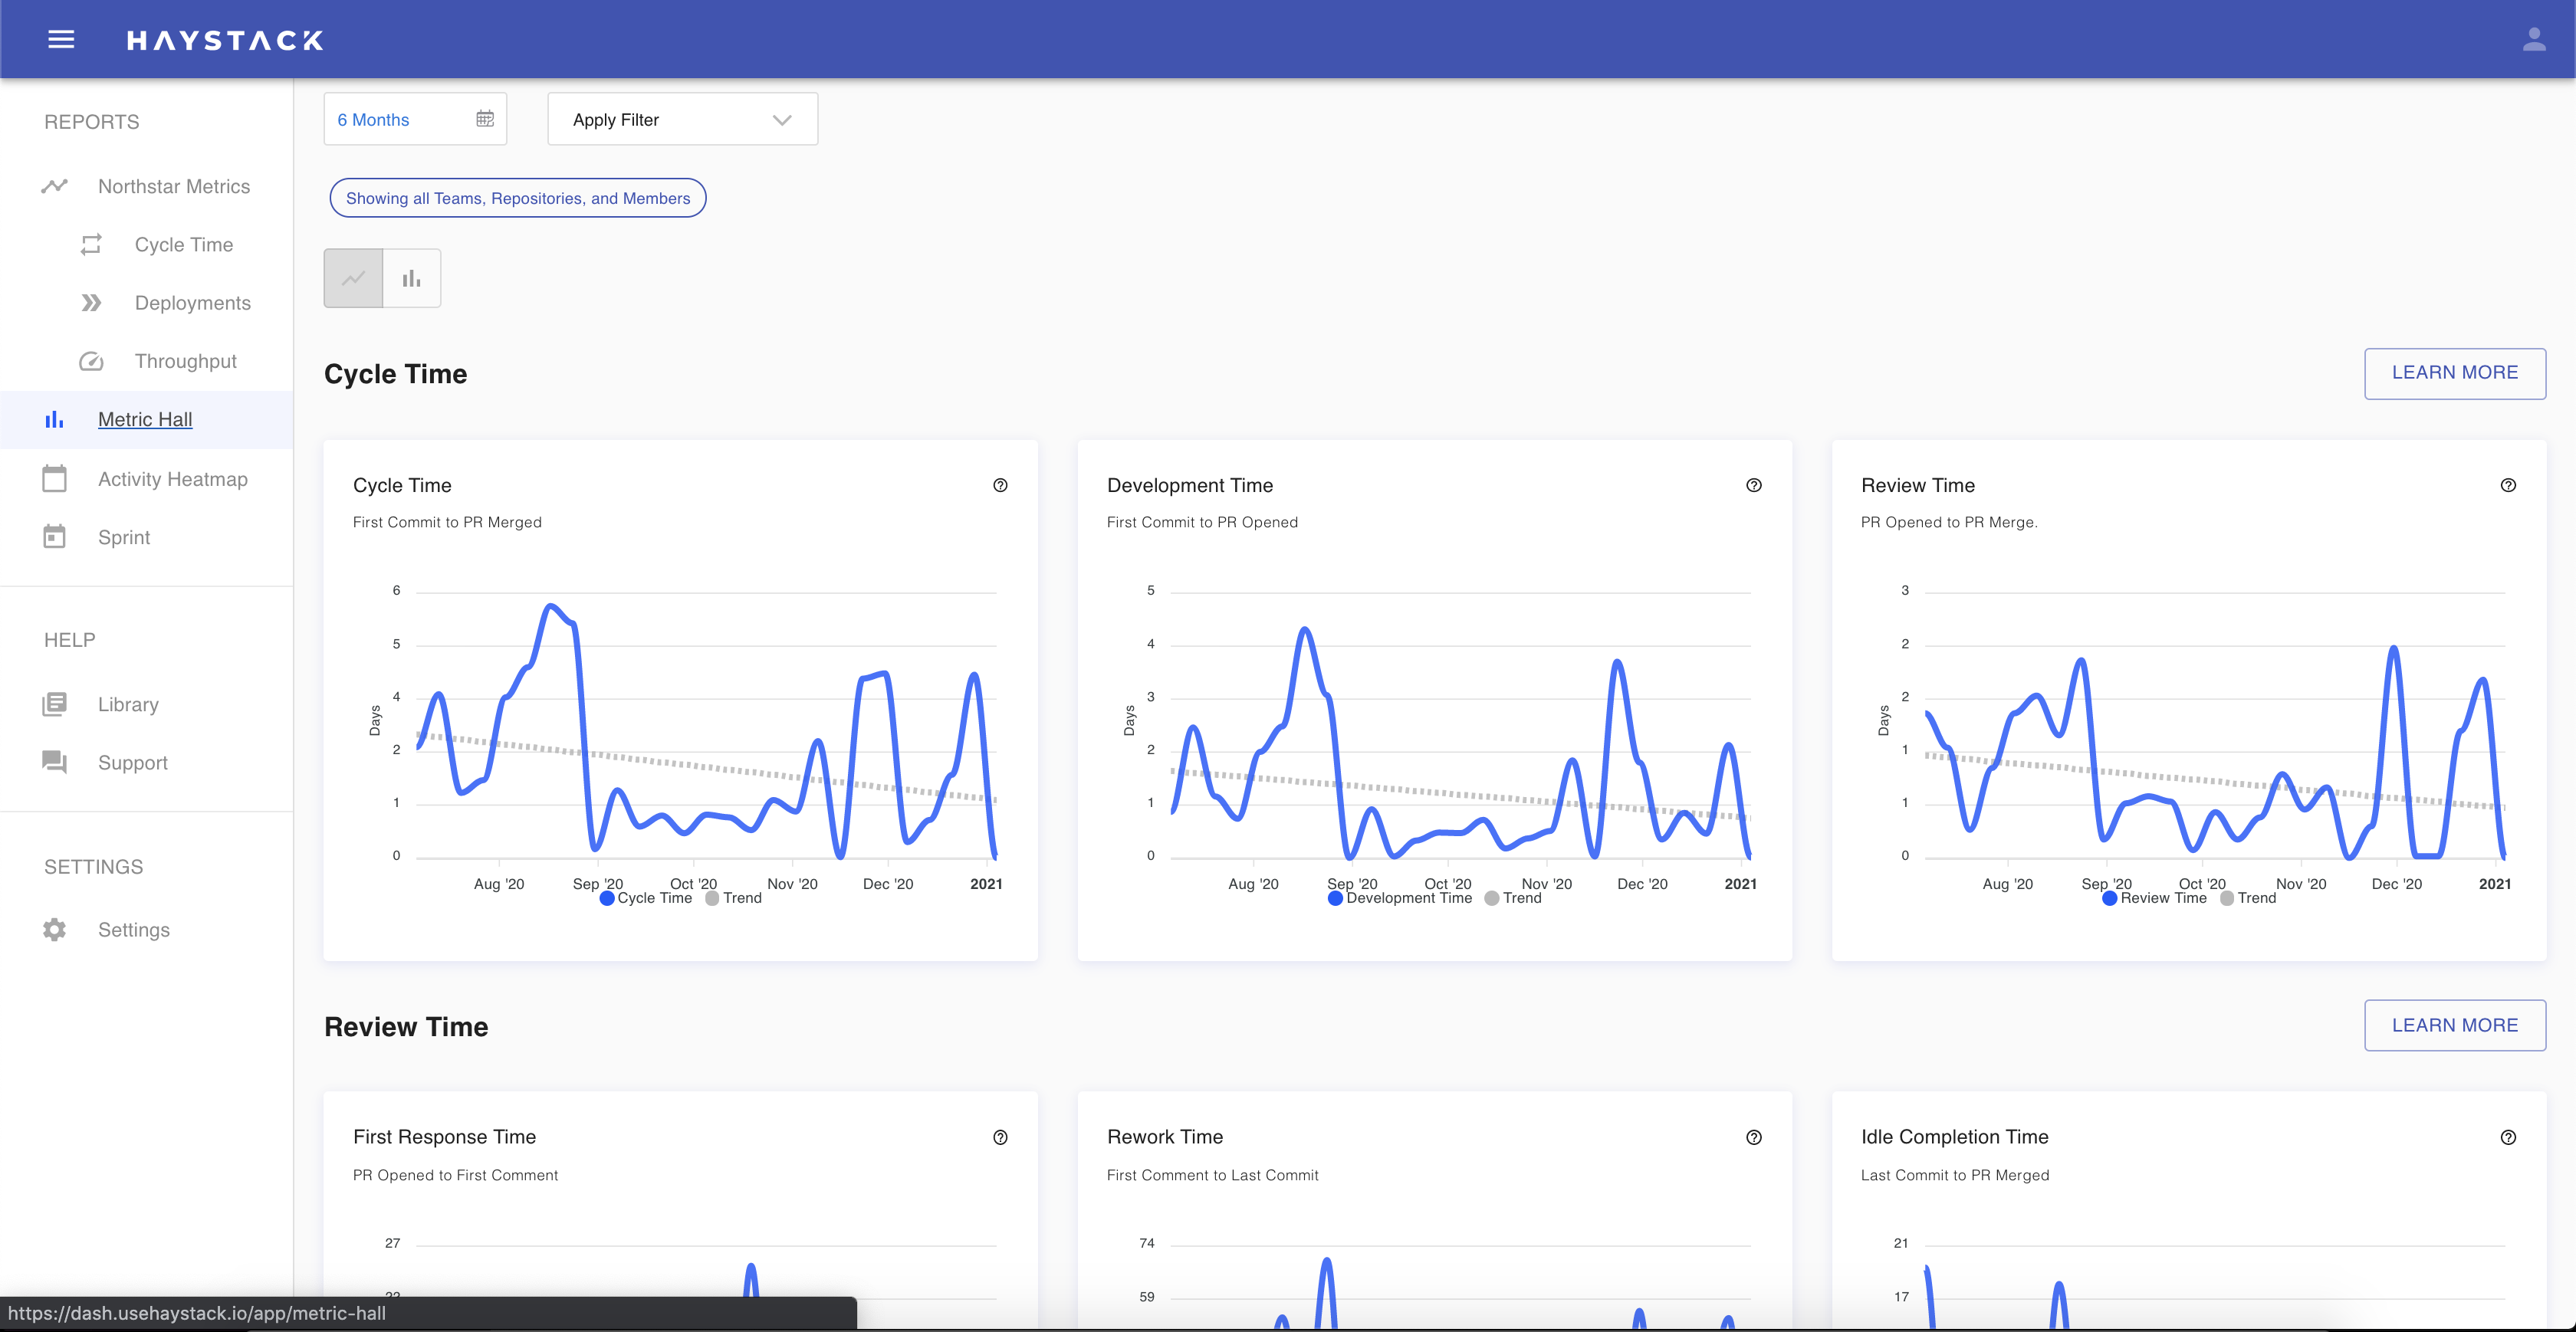The image size is (2576, 1332).
Task: Click the user account avatar icon
Action: (x=2533, y=40)
